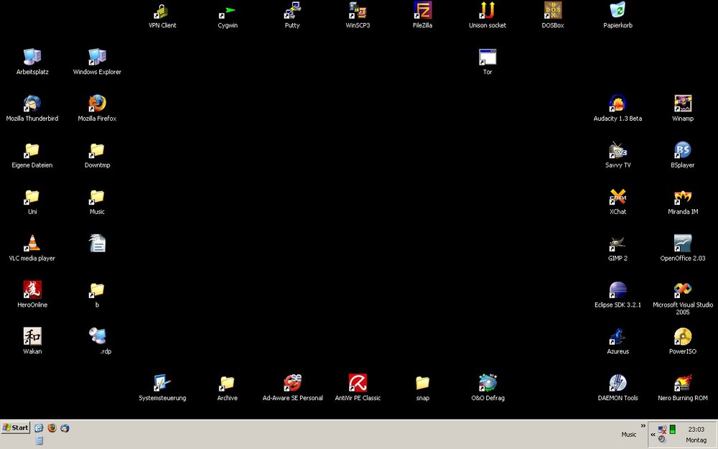This screenshot has width=718, height=449.
Task: Open FileZilla from the desktop
Action: pos(422,12)
